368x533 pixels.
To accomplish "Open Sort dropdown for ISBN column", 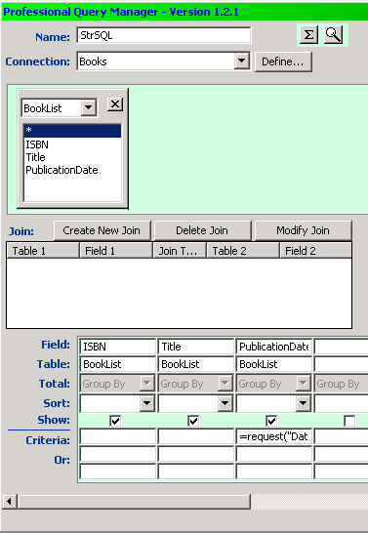I will pyautogui.click(x=146, y=403).
